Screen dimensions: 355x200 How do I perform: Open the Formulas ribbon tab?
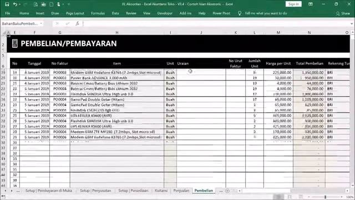(x=98, y=13)
